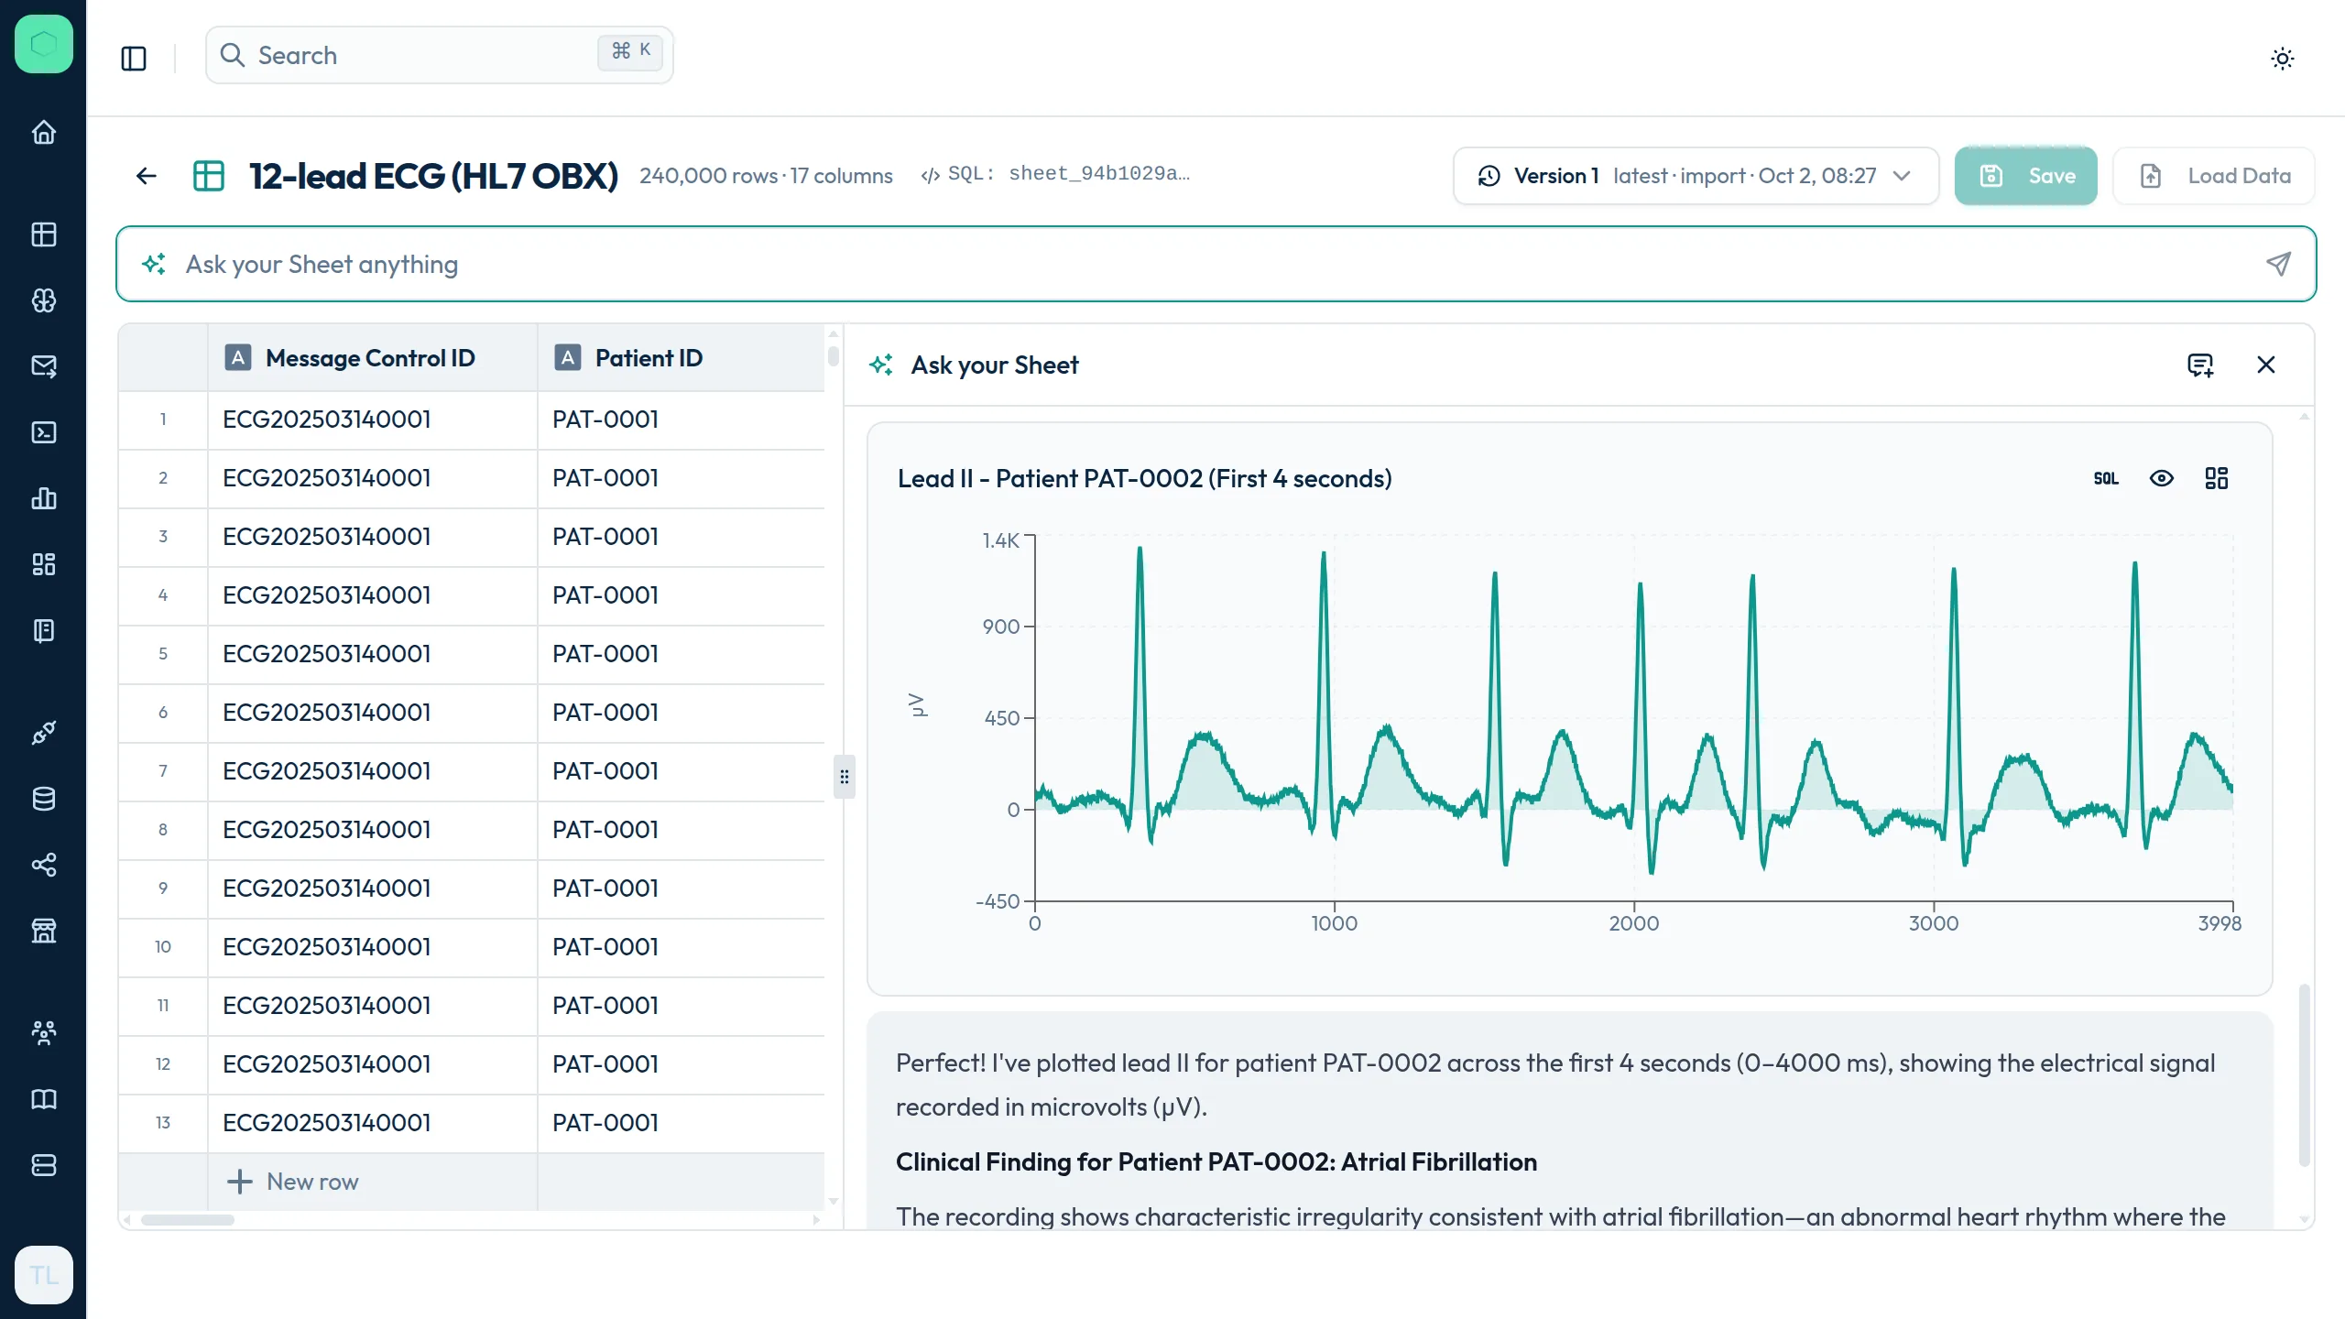Click the panel divider drag handle
The width and height of the screenshot is (2345, 1319).
click(x=844, y=777)
